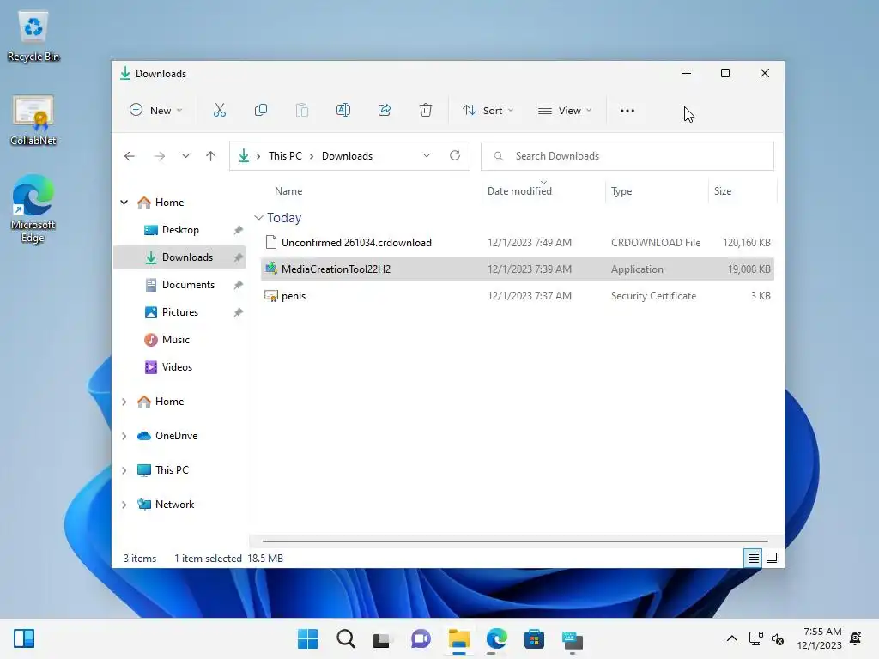Click MediaCreationTool22H2 file icon

tap(271, 269)
